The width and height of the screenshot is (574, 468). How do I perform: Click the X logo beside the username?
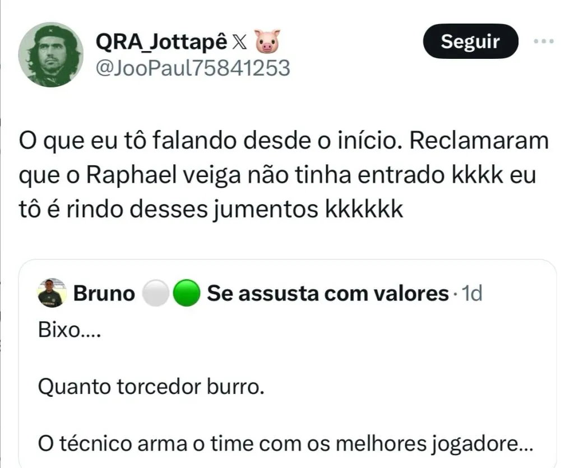[240, 43]
